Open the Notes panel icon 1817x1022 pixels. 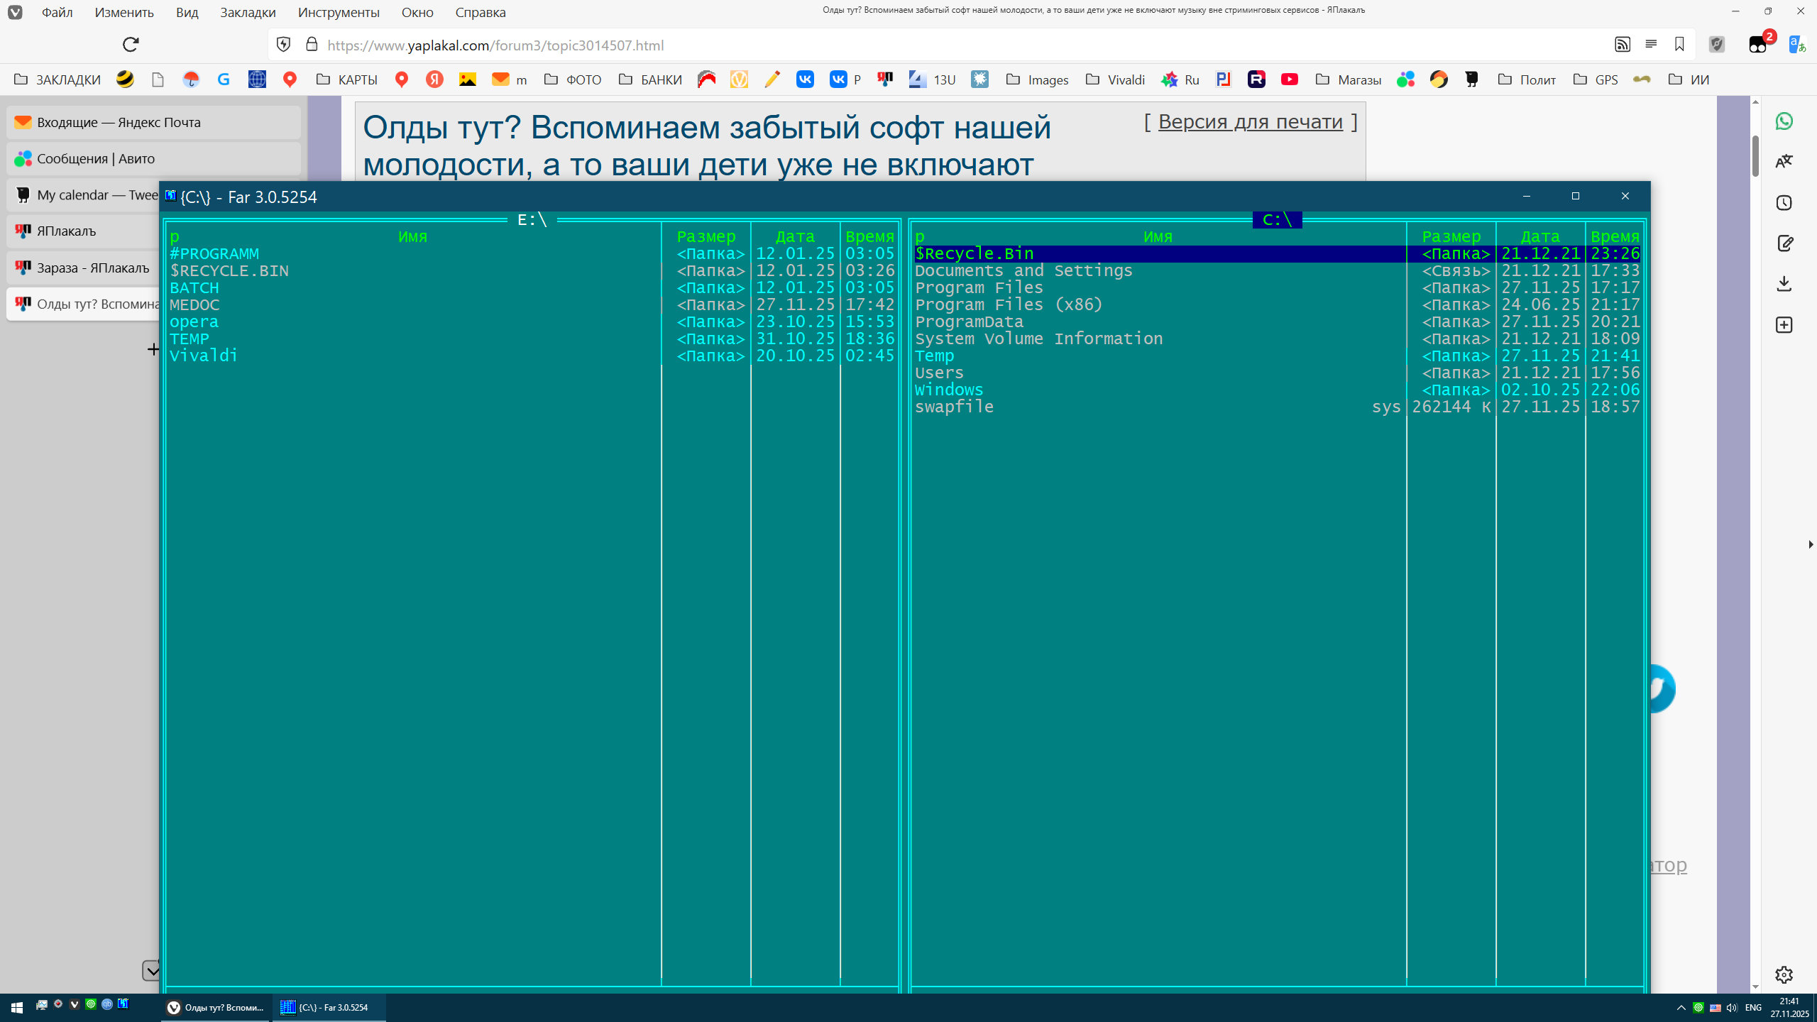[x=1784, y=243]
